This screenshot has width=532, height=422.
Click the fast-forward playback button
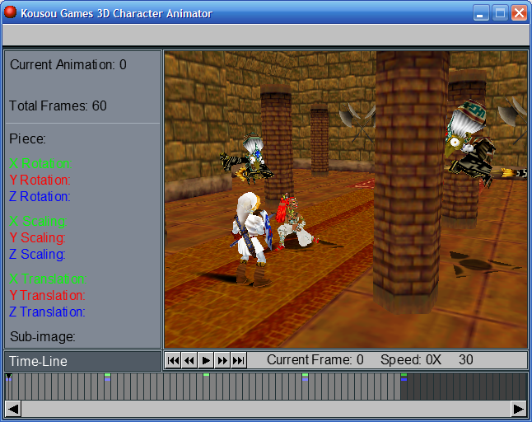[222, 360]
